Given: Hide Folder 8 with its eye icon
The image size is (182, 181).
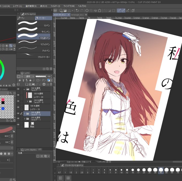Looking at the screenshot, I should (18, 113).
